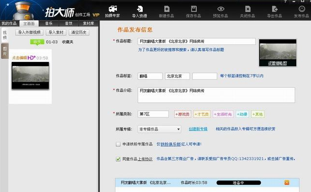The height and width of the screenshot is (192, 311).
Task: Click the help question mark icon
Action: (285, 1)
